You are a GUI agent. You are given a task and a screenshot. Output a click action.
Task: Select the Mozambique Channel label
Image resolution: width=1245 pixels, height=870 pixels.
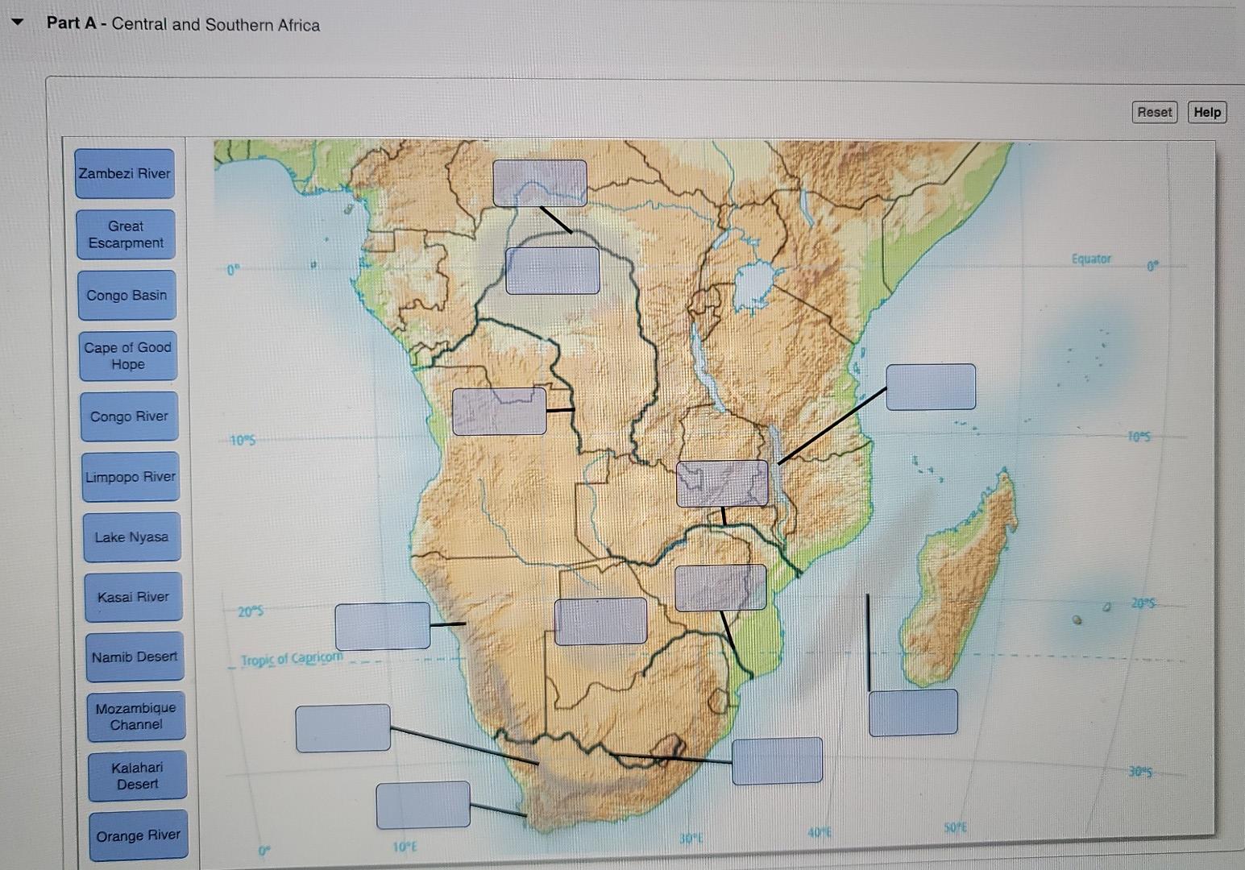pos(136,715)
